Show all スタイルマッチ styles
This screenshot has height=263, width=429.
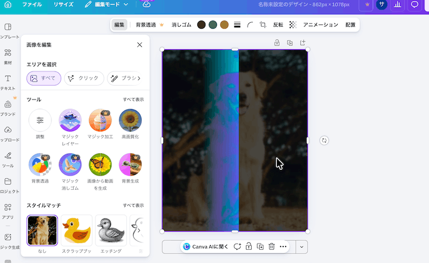133,206
